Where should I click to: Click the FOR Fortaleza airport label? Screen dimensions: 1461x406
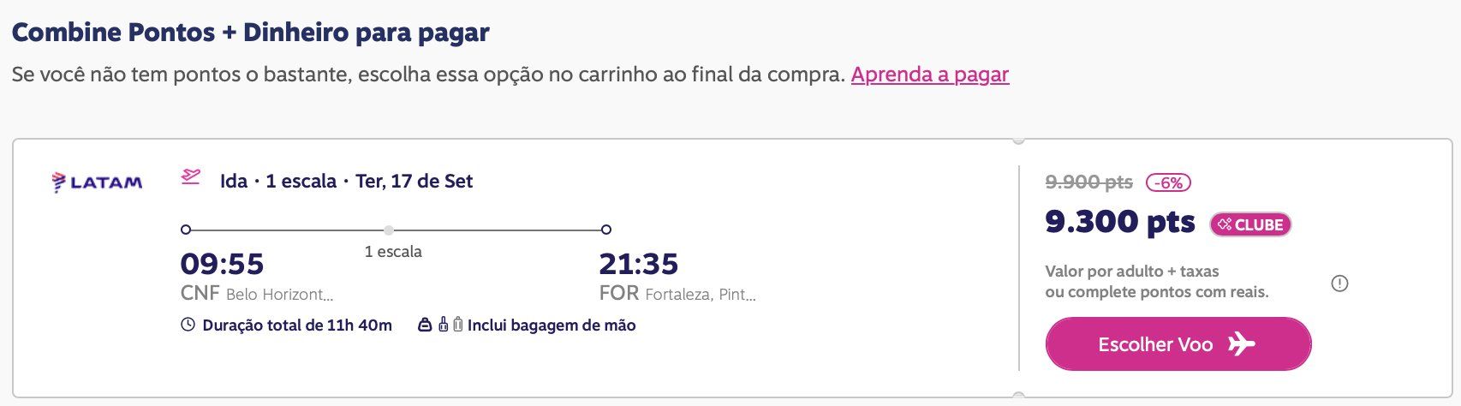677,294
